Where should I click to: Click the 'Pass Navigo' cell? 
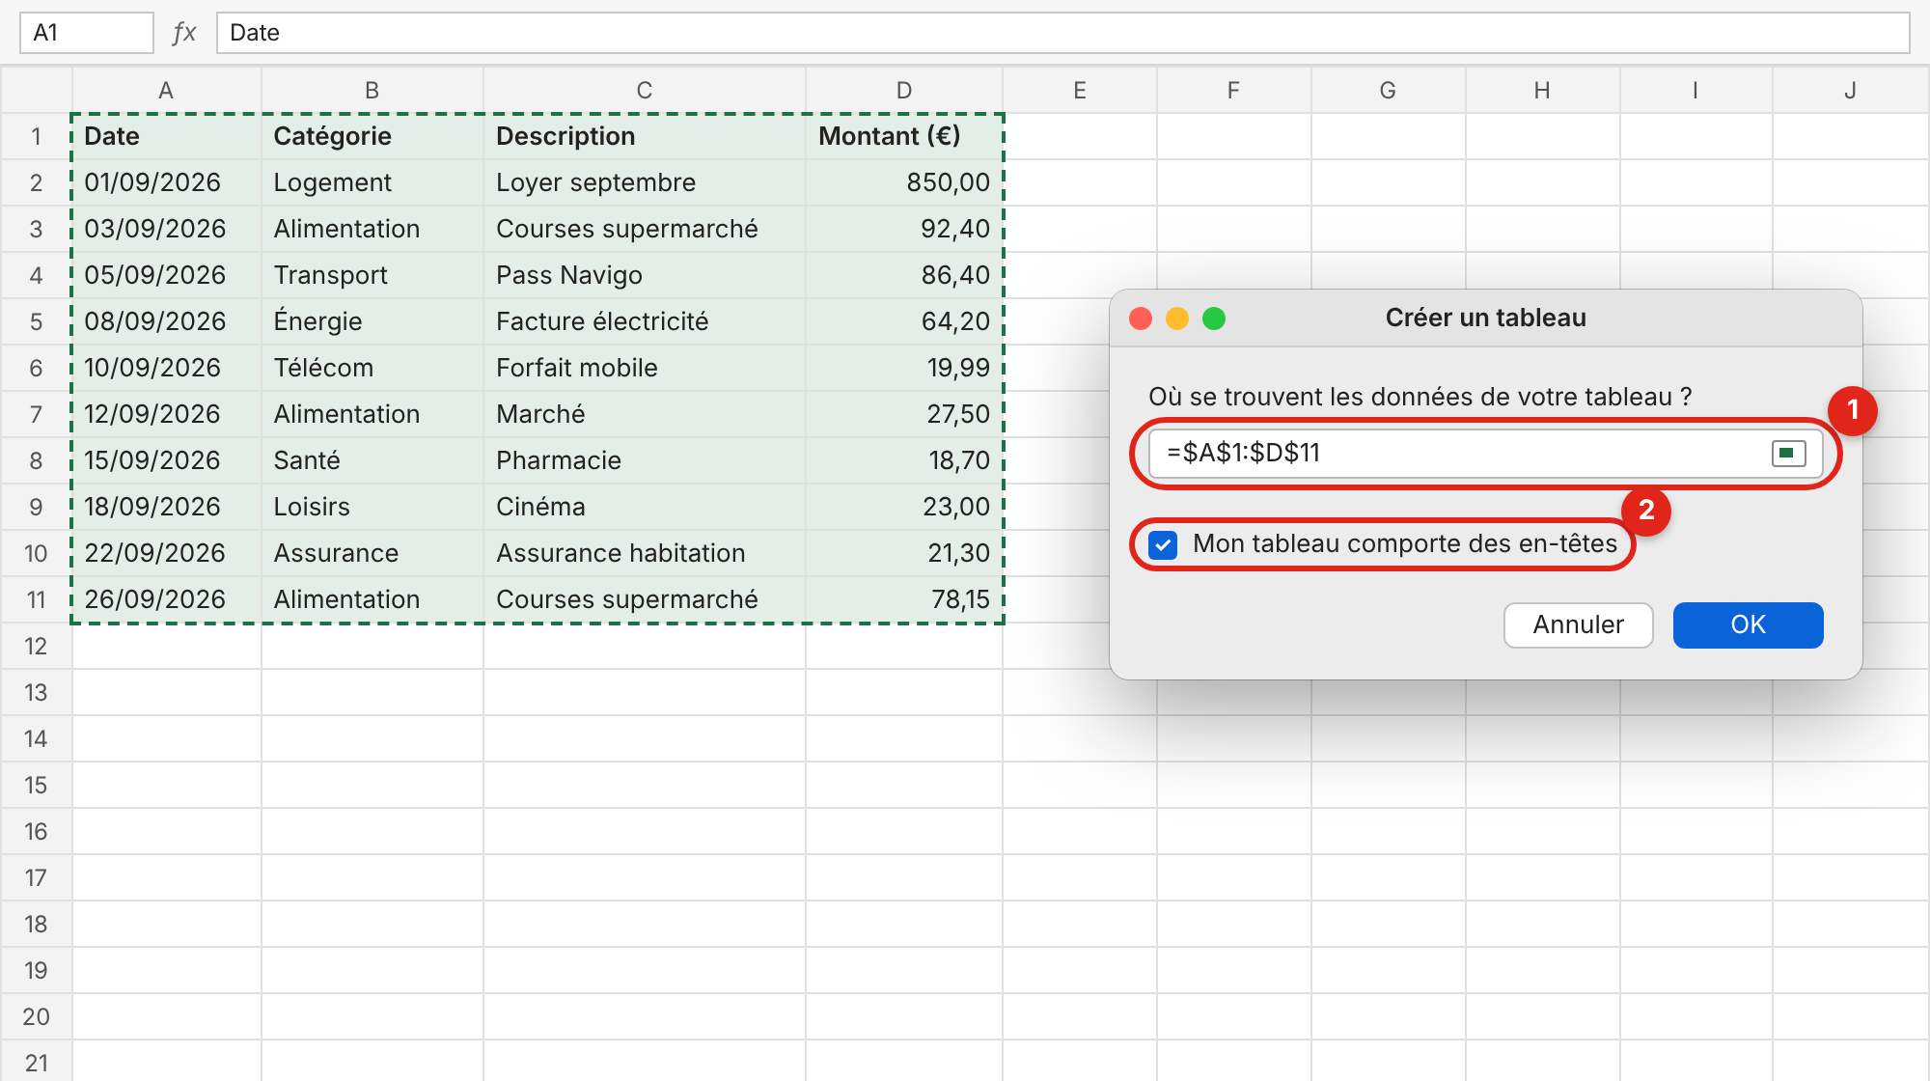644,275
